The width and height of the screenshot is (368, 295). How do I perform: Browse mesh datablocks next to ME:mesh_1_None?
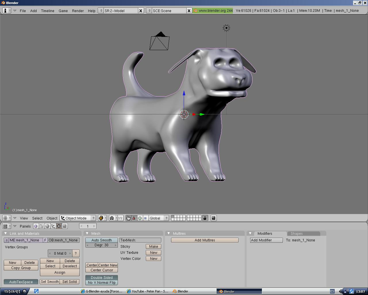tap(6, 240)
